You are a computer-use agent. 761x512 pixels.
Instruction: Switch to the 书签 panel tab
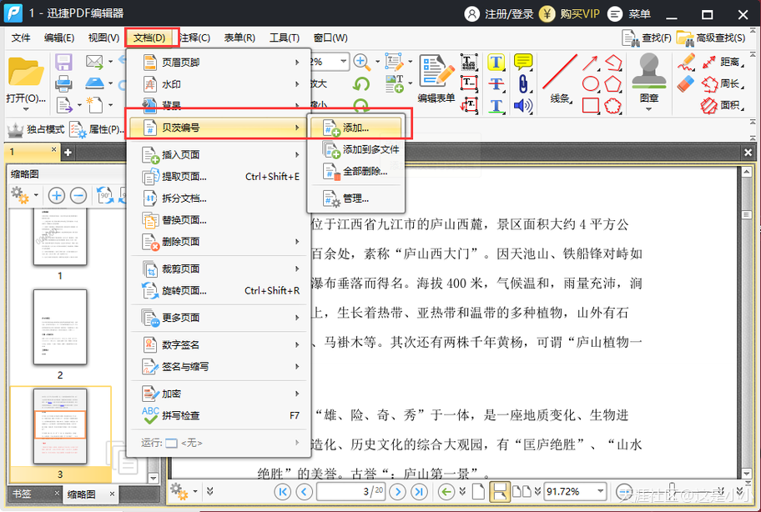pos(23,494)
